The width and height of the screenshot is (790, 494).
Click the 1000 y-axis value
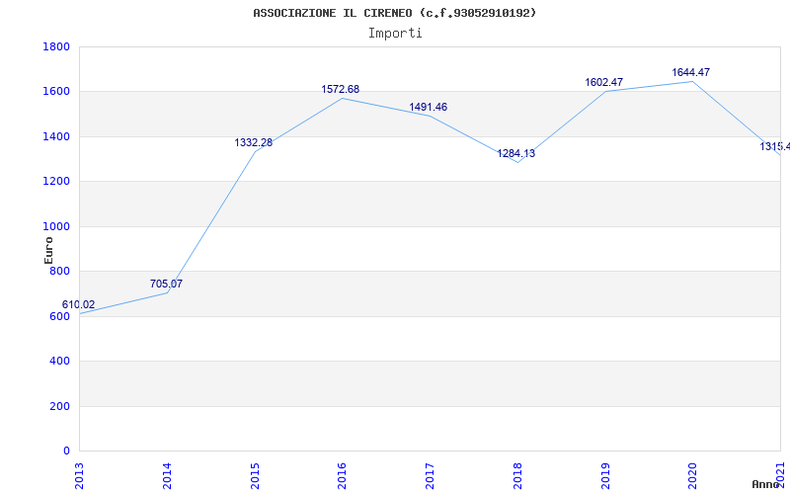(56, 227)
